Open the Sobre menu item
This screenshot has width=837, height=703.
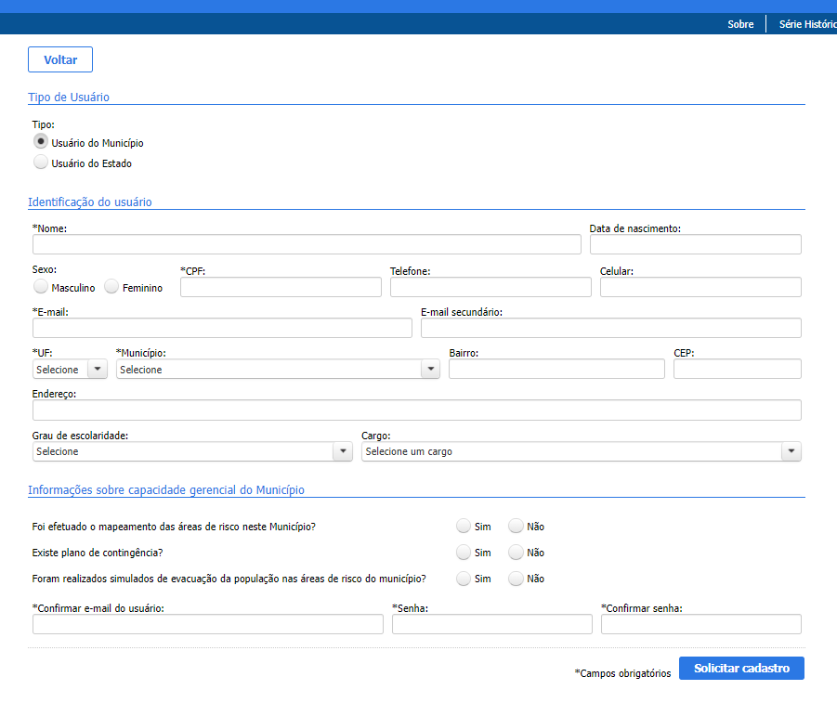click(x=740, y=24)
